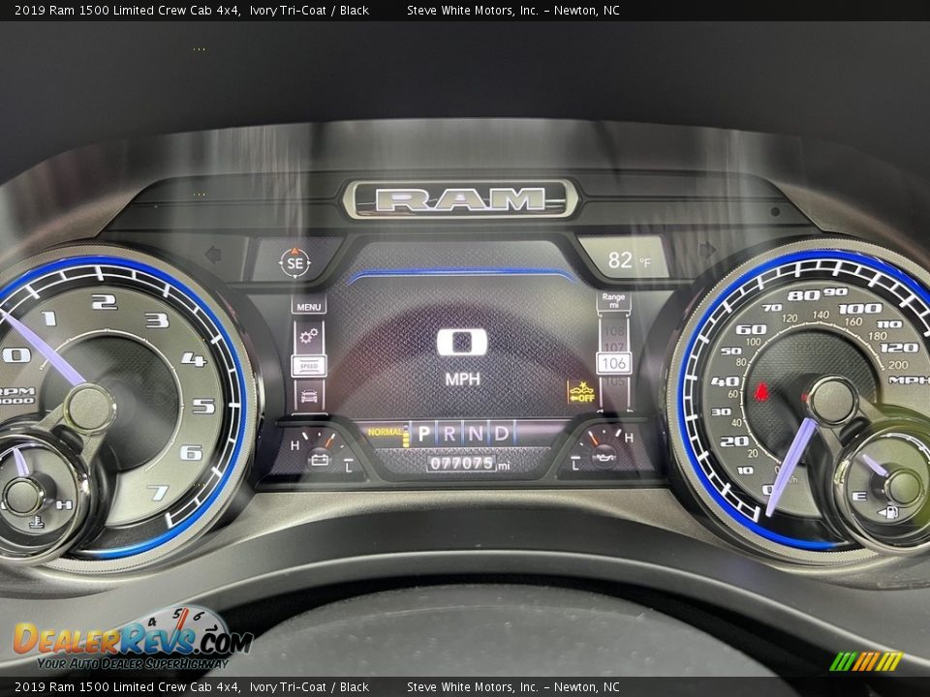Viewport: 930px width, 697px height.
Task: Click the RAM logo badge
Action: click(460, 198)
